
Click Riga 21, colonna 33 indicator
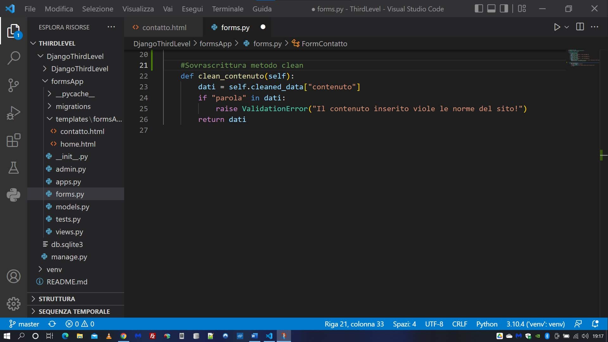(x=354, y=324)
